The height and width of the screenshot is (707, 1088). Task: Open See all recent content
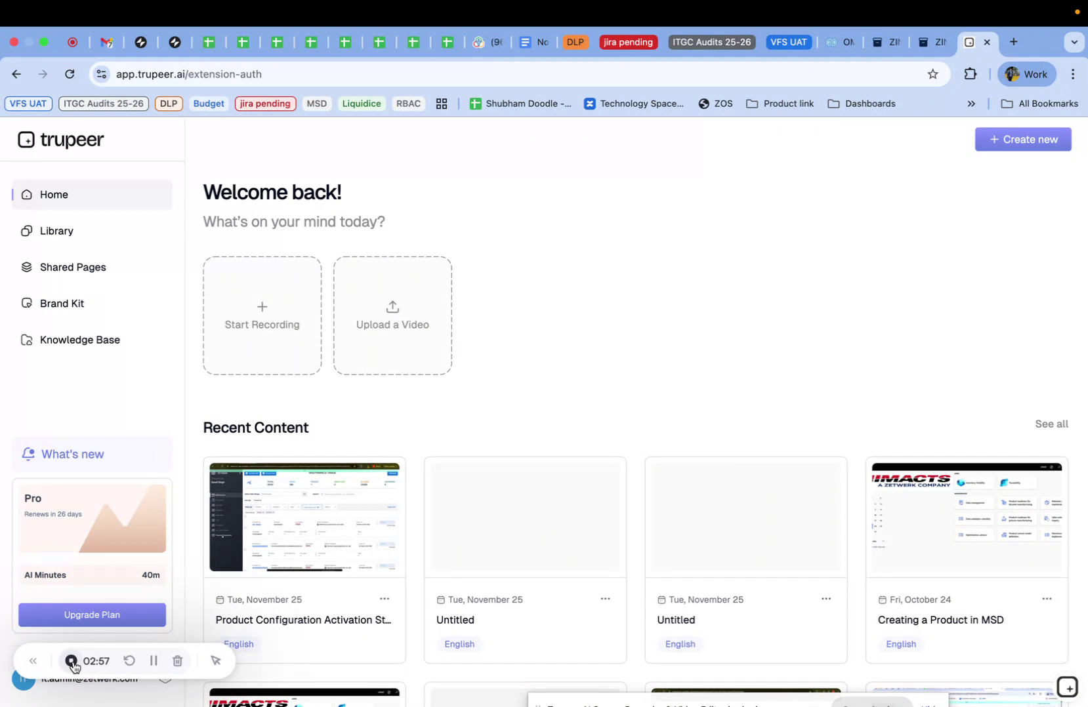click(1051, 424)
